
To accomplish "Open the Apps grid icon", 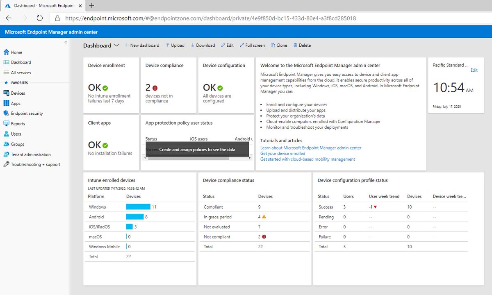I will (6, 104).
